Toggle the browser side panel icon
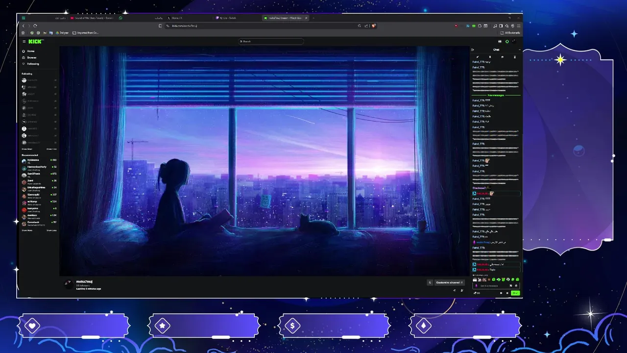The height and width of the screenshot is (353, 627). point(501,26)
